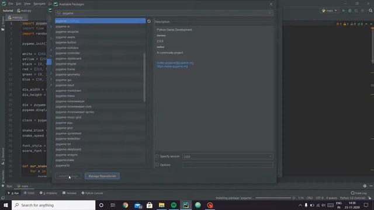Click the Search Everywhere magnifier icon

370,10
